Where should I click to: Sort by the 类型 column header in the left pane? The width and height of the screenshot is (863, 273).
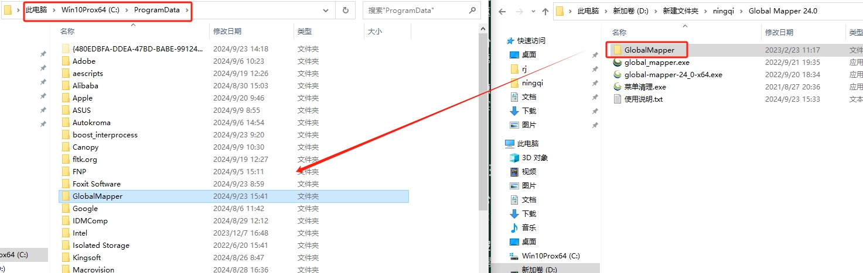pyautogui.click(x=305, y=32)
